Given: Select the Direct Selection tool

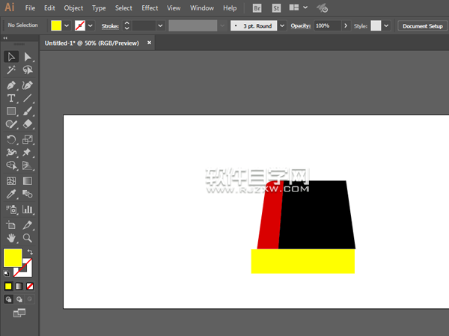Looking at the screenshot, I should pyautogui.click(x=28, y=57).
